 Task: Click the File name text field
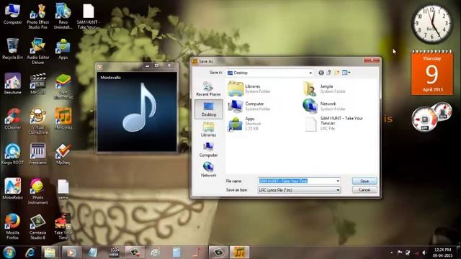297,181
